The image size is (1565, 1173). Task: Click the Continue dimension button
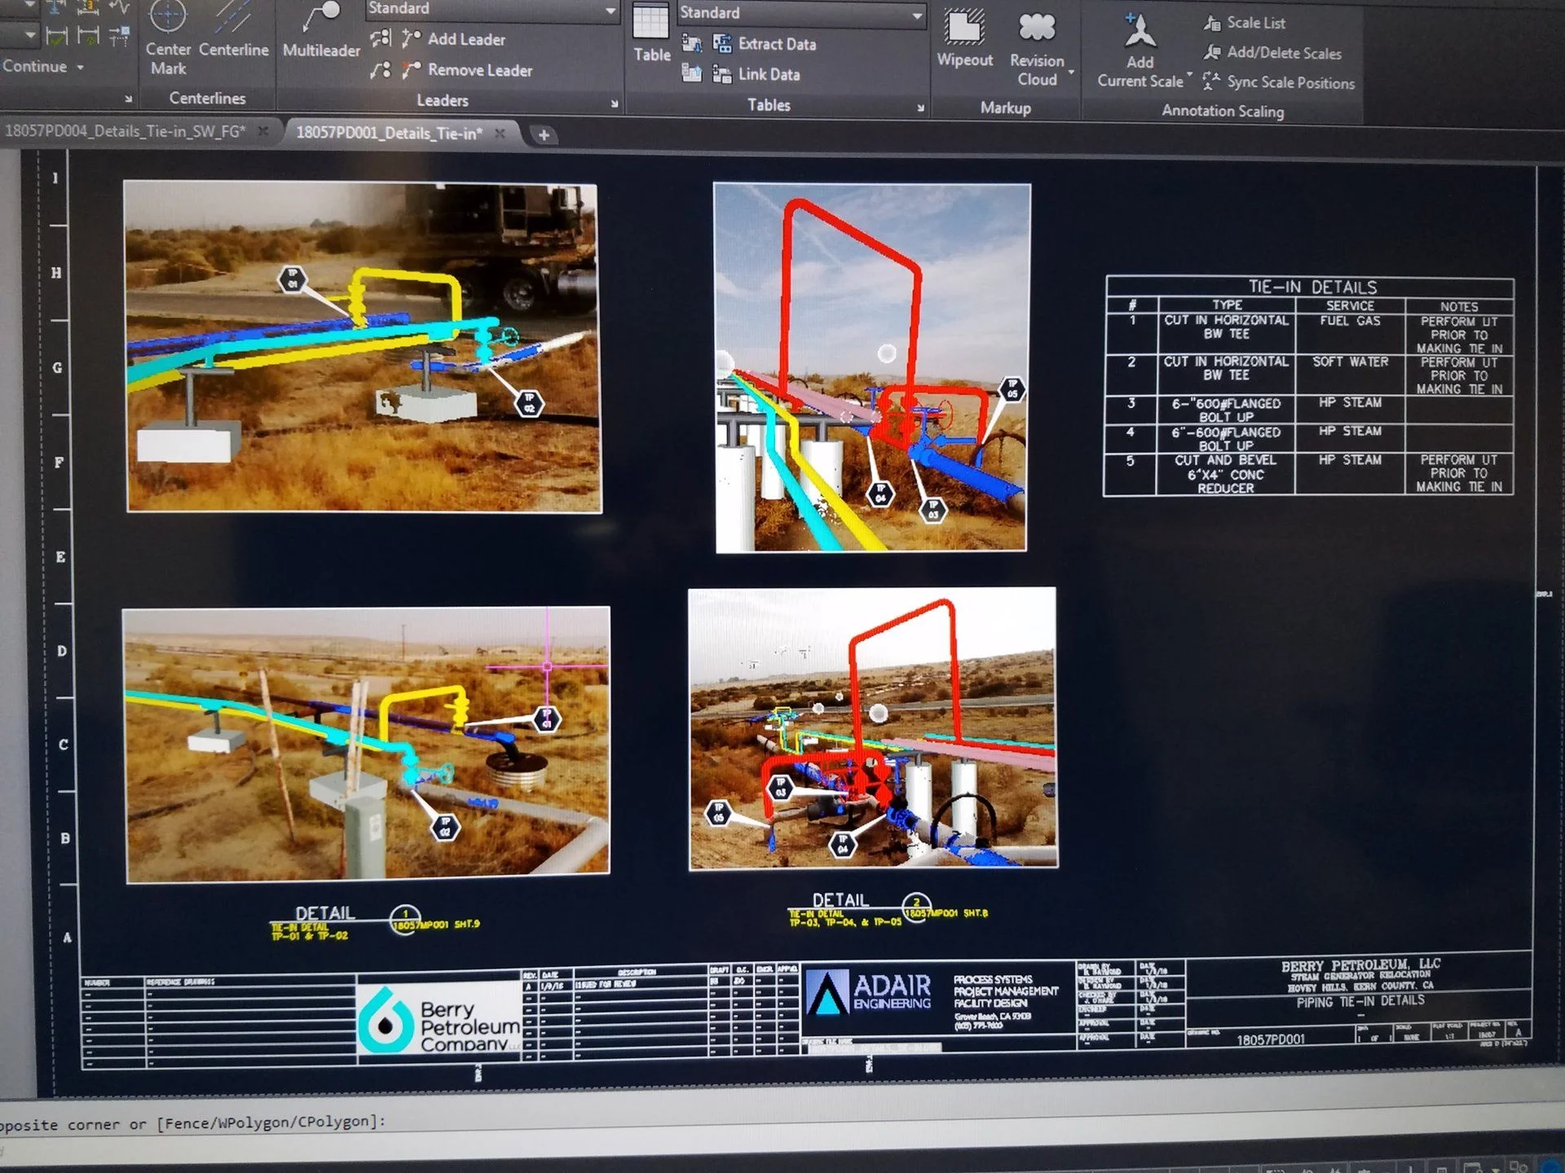34,67
